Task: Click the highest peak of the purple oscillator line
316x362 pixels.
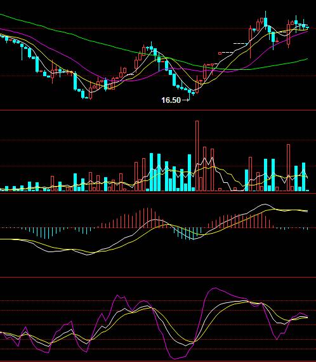Action: click(x=215, y=288)
